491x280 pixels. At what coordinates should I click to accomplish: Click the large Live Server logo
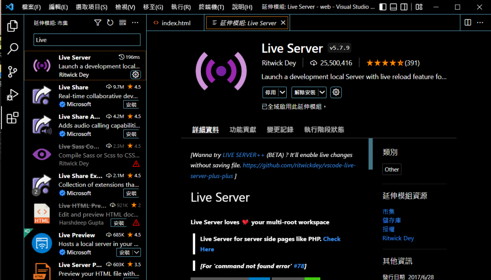tap(221, 71)
